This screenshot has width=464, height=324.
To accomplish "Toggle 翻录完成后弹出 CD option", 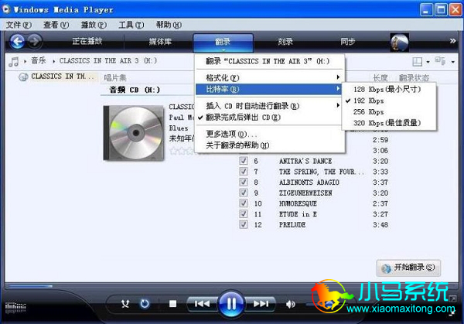I will click(x=270, y=118).
